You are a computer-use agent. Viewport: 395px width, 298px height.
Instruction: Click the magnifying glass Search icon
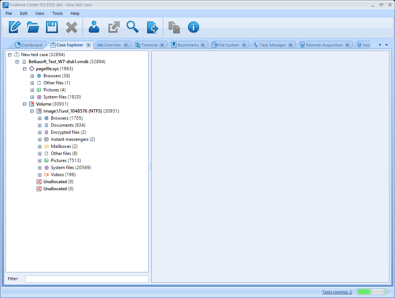133,27
